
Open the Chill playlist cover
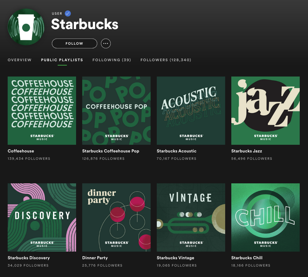[x=265, y=217]
